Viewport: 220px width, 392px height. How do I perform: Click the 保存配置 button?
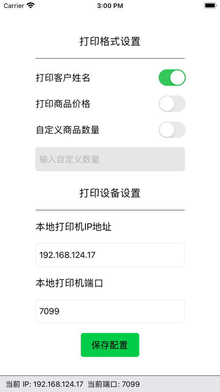[x=110, y=345]
